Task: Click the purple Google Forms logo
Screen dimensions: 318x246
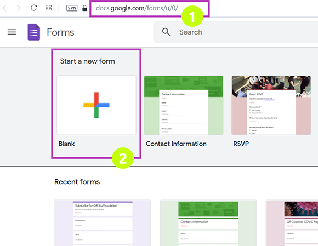Action: (34, 32)
